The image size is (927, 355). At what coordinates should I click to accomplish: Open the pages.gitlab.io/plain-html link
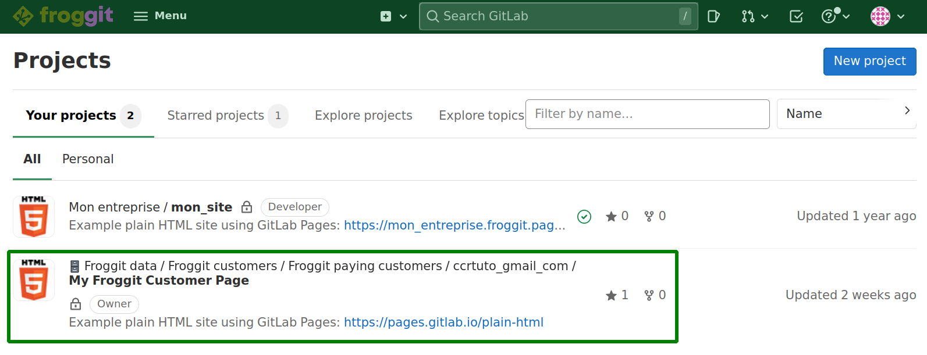(443, 322)
